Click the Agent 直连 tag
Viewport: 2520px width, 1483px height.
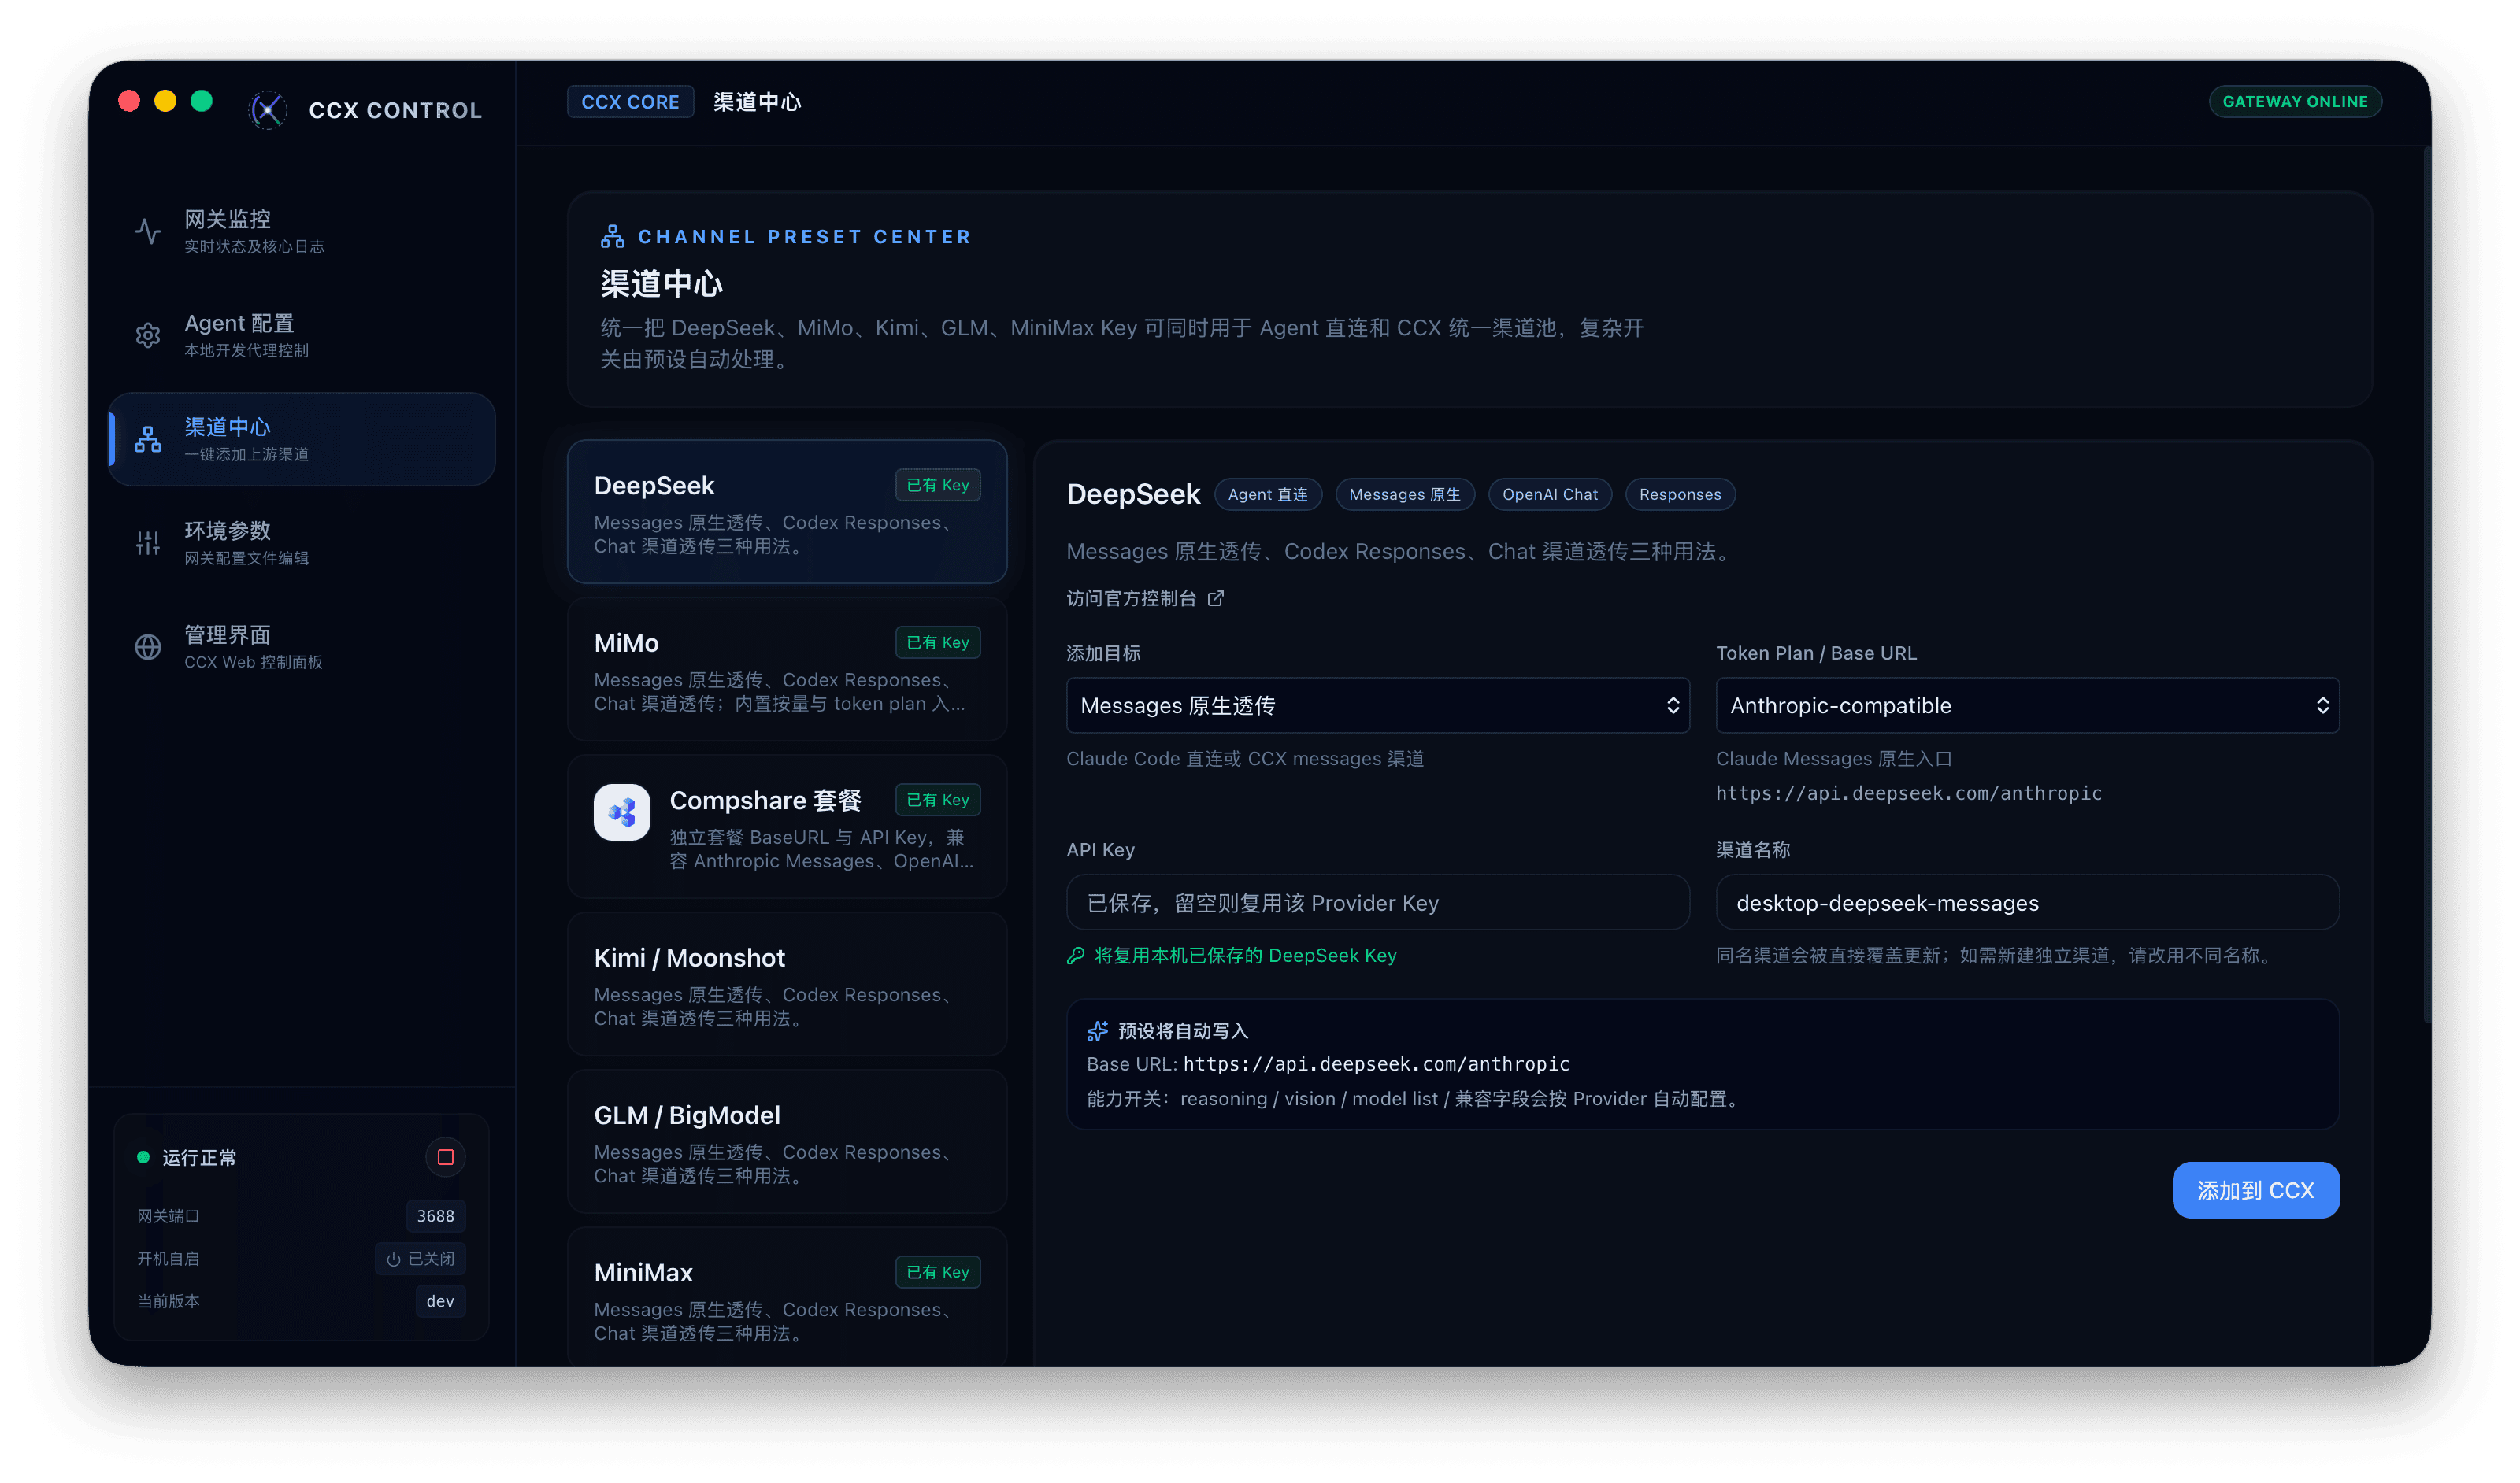[x=1268, y=494]
